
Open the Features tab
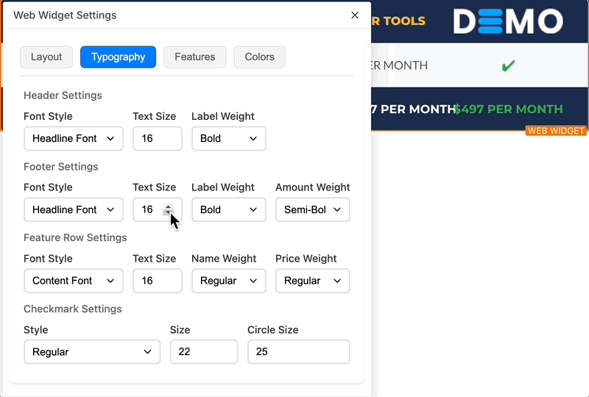(x=194, y=57)
